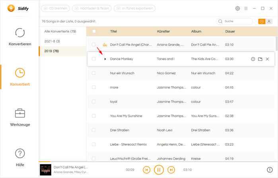This screenshot has width=278, height=178.
Task: Click the album art thumbnail in player
Action: tap(46, 170)
